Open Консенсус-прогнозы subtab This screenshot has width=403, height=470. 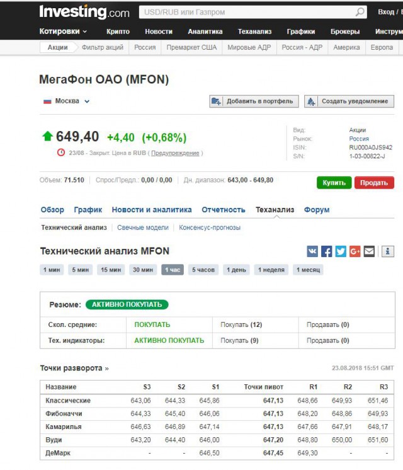[x=210, y=227]
